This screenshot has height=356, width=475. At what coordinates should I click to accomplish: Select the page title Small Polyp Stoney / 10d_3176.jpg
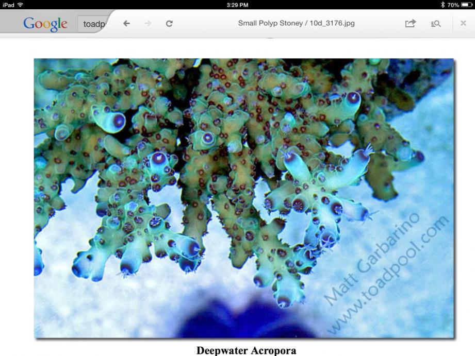(x=296, y=23)
